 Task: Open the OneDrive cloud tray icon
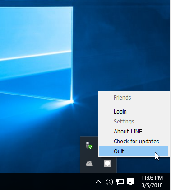click(89, 164)
